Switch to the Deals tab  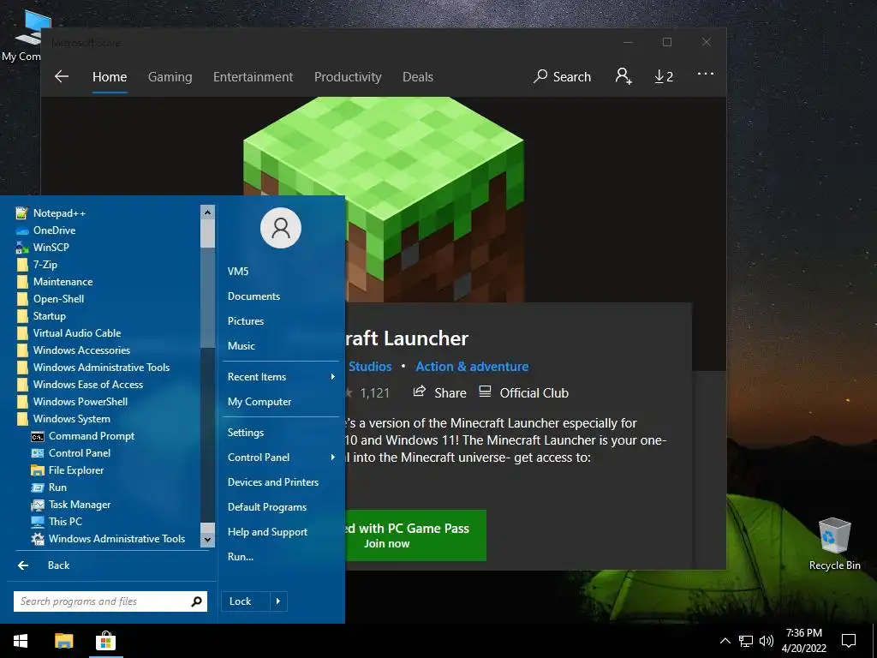[x=418, y=77]
